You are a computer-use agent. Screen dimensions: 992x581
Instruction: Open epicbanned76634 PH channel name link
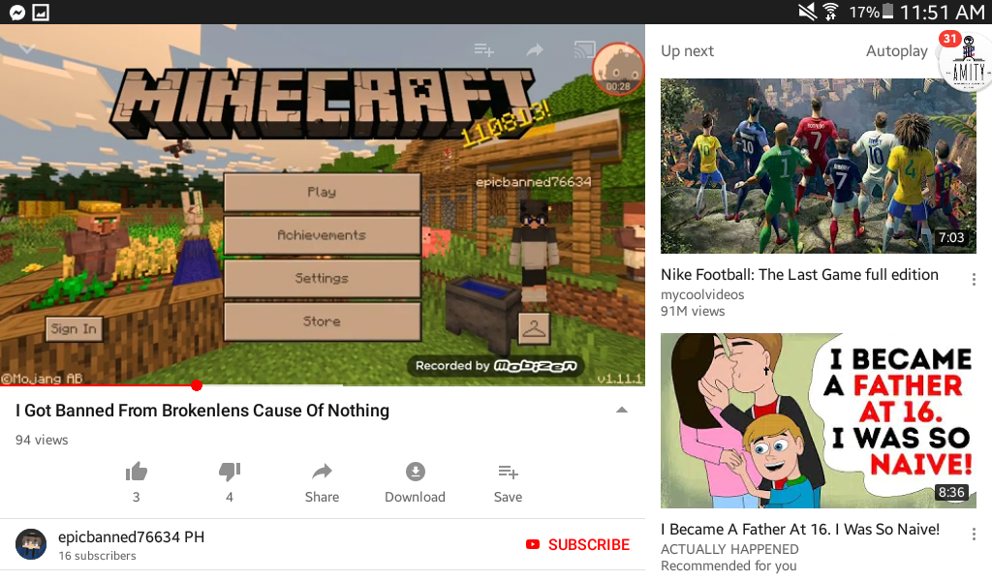(131, 536)
